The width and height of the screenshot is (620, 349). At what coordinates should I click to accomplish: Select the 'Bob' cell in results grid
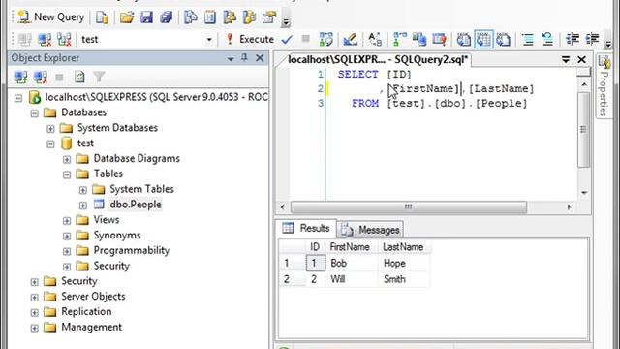click(352, 263)
